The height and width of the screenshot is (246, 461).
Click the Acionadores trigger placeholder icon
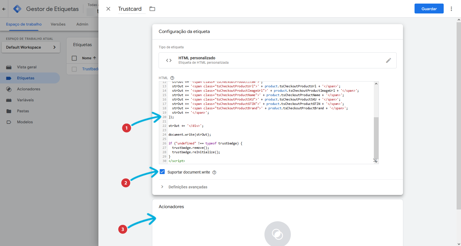click(x=278, y=234)
